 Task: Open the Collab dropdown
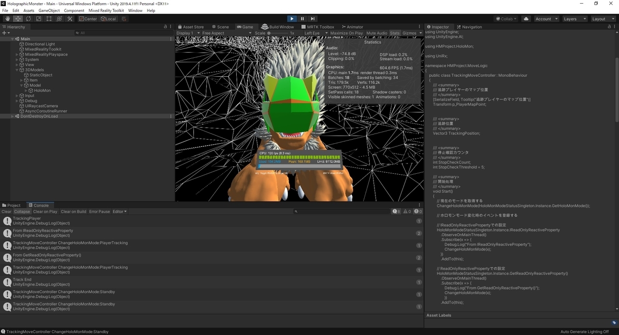507,19
